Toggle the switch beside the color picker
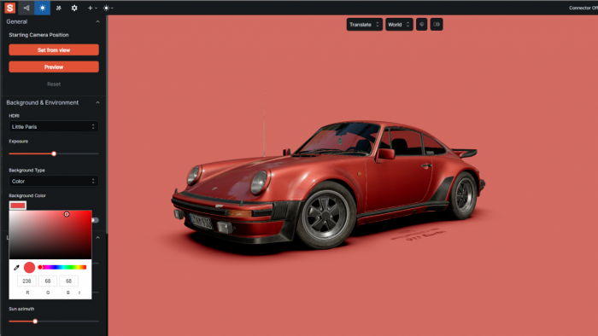The image size is (598, 336). (x=96, y=220)
